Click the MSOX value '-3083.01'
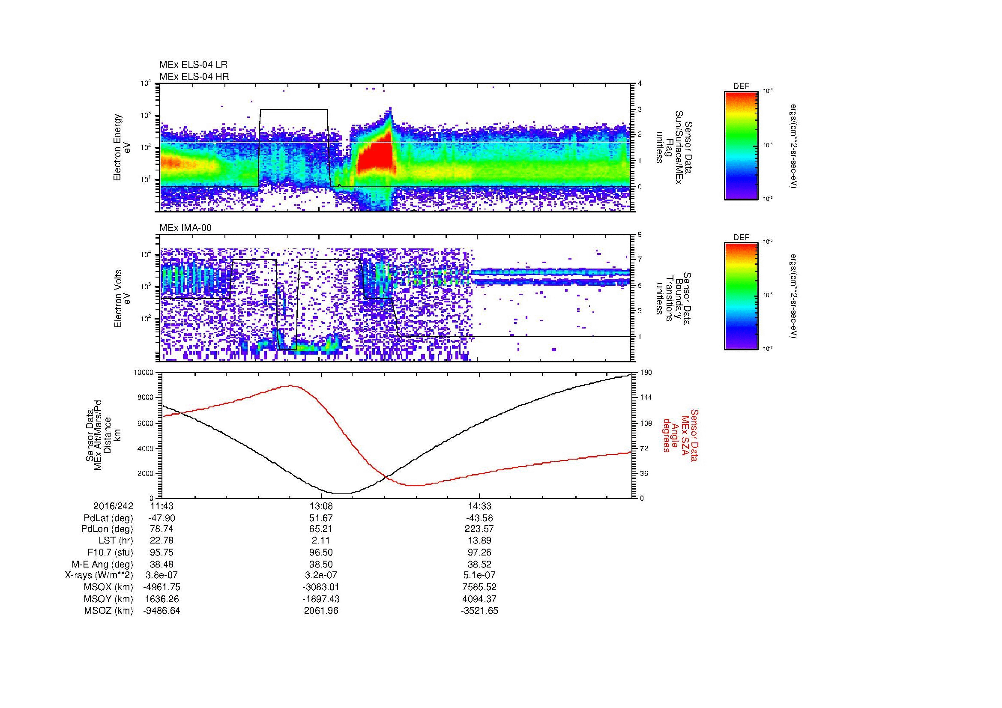The width and height of the screenshot is (1002, 708). tap(321, 587)
